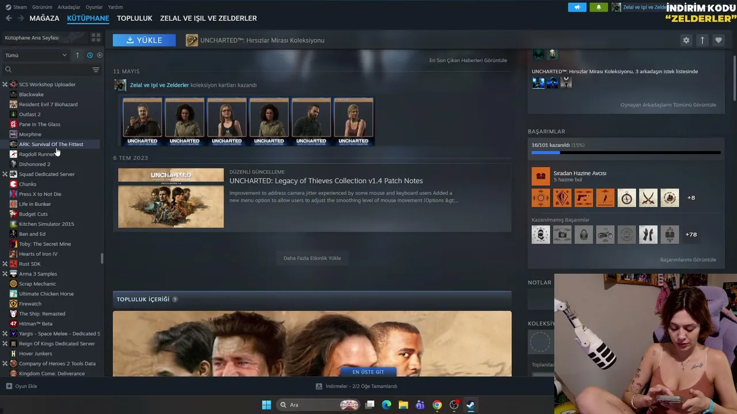Click the Downloads tray icon in footer
This screenshot has height=414, width=737.
point(319,386)
